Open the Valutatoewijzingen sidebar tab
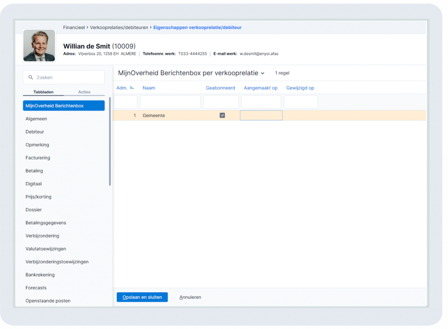The height and width of the screenshot is (329, 448). pos(45,248)
